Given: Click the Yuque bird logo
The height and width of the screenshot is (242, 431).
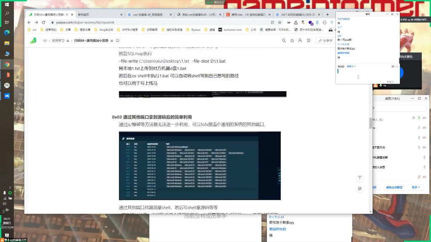Looking at the screenshot, I should pyautogui.click(x=33, y=41).
